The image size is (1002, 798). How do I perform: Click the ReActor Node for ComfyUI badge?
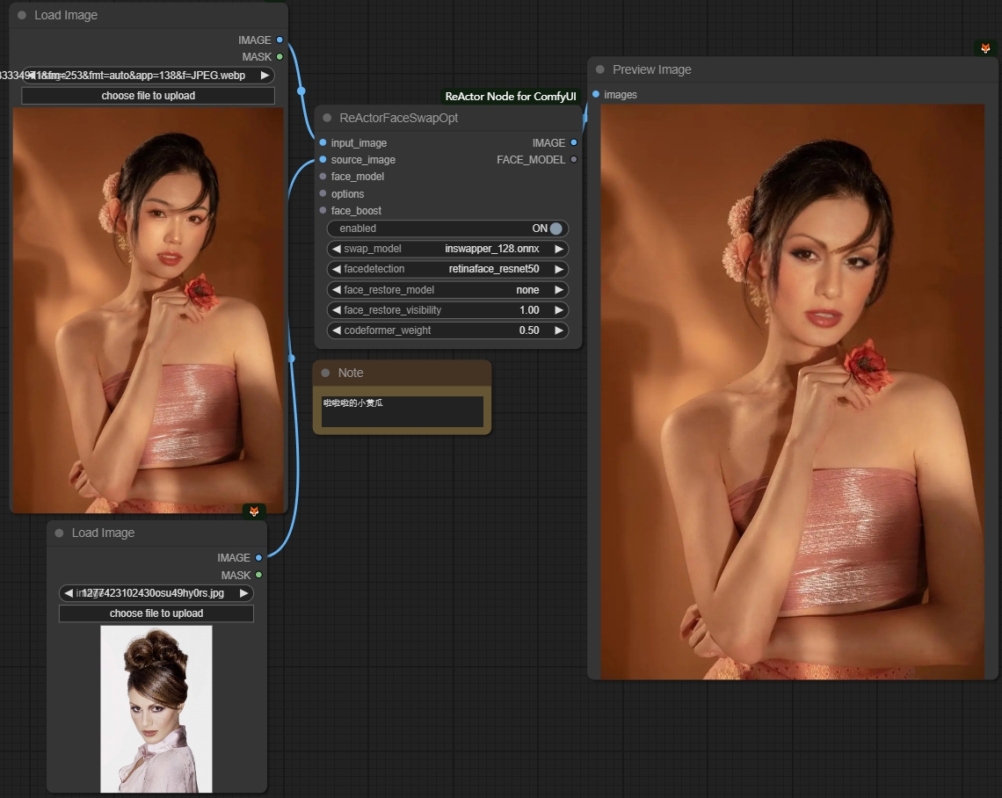click(x=511, y=97)
